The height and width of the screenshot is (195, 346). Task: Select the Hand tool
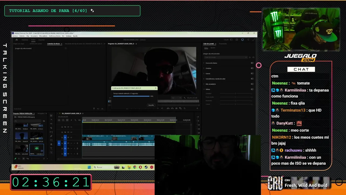pos(51,144)
